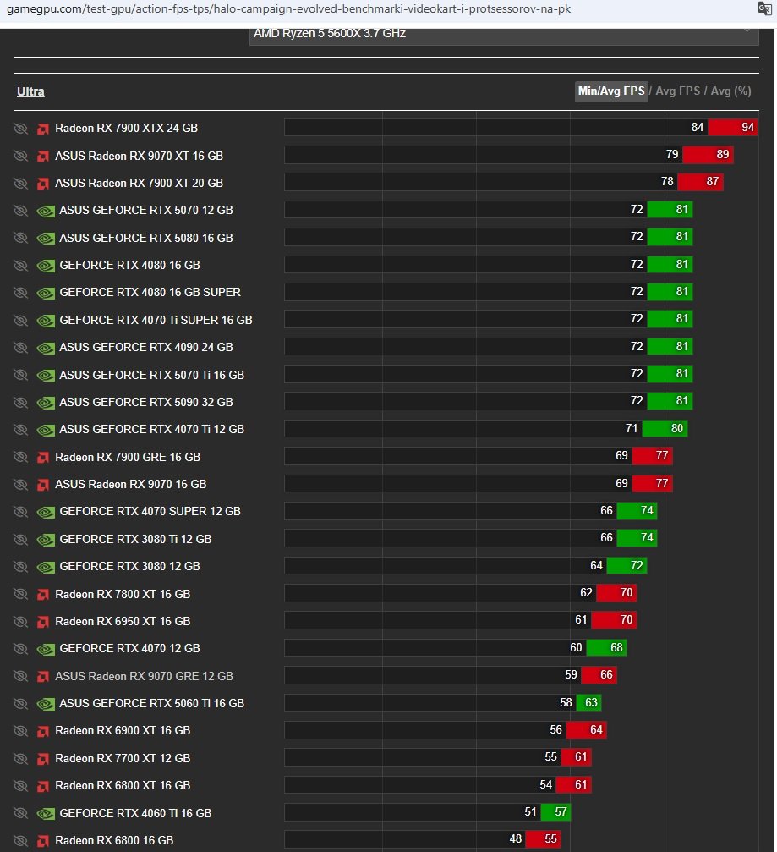Screen dimensions: 777x852
Task: Click AMD logo beside Radeon RX 7800 XT
Action: point(43,595)
